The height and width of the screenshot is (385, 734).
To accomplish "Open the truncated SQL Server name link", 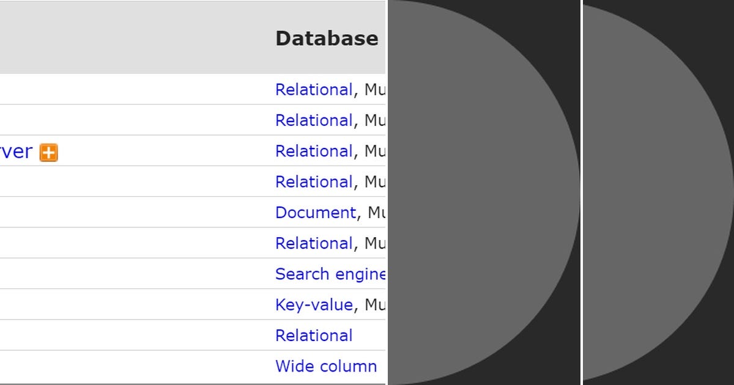I will click(x=15, y=151).
